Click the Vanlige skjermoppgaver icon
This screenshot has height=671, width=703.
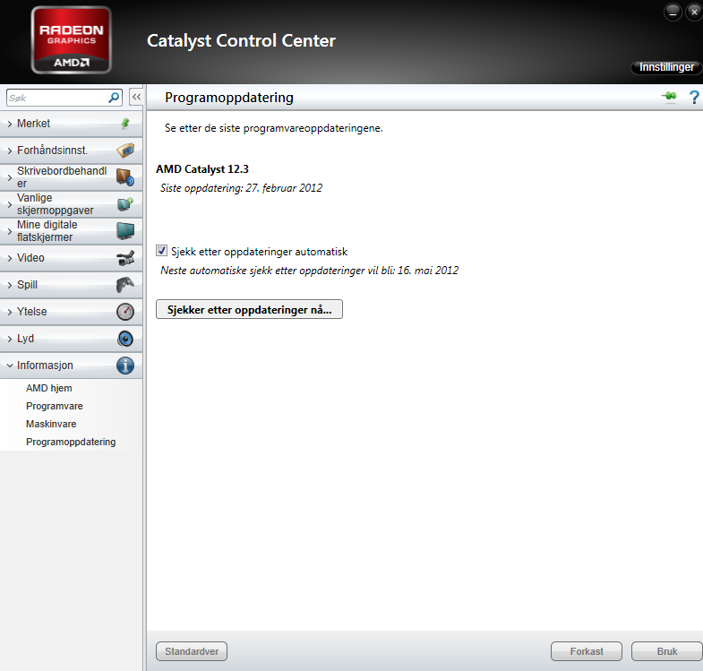[x=125, y=204]
